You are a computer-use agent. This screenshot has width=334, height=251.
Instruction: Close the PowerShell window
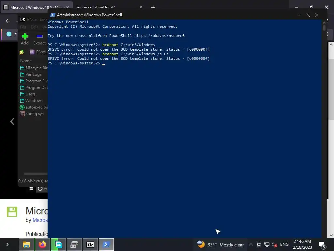[x=317, y=15]
